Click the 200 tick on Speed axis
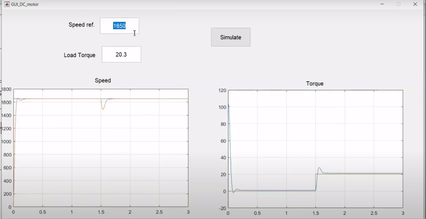Viewport: 426px width, 219px height. 7,194
